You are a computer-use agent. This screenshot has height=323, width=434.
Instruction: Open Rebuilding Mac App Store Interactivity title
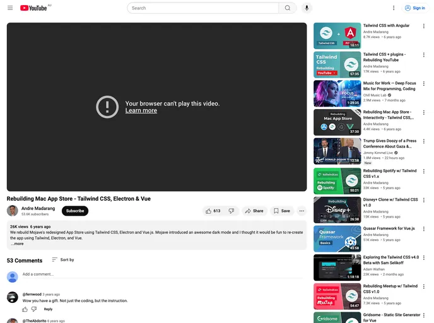tap(389, 115)
